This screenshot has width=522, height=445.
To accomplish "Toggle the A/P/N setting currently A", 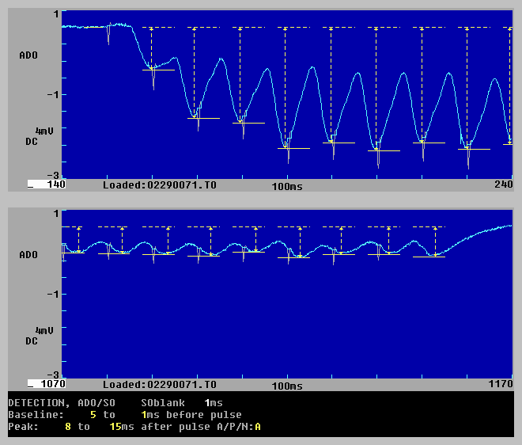I will [257, 427].
